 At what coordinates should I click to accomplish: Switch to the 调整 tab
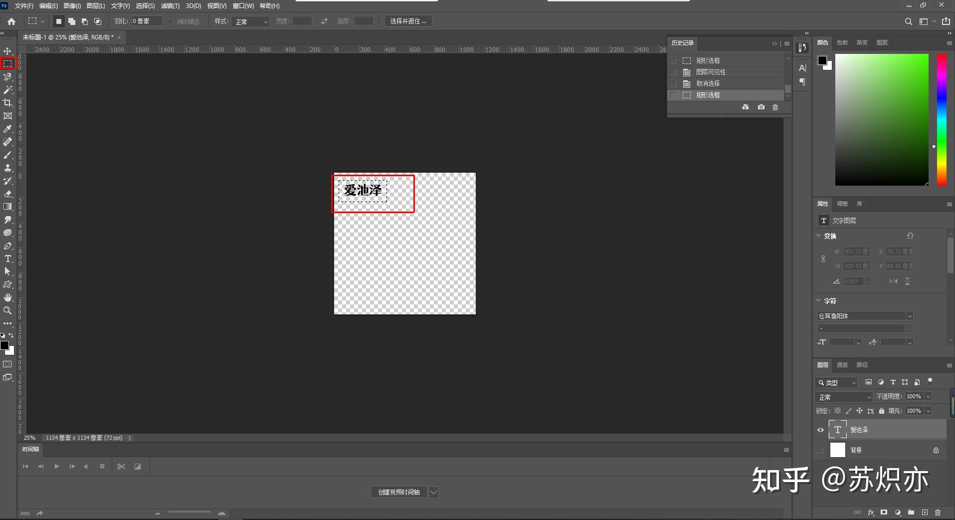pyautogui.click(x=842, y=204)
